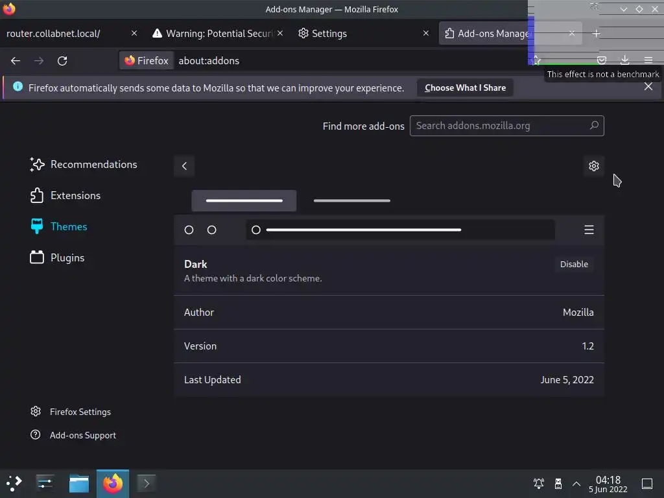
Task: Open the terminal launcher on taskbar
Action: pyautogui.click(x=146, y=483)
